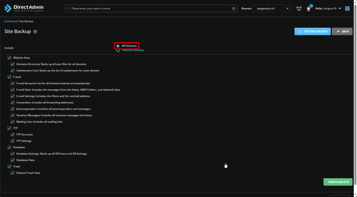Uncheck the Website Data checkbox

9,58
